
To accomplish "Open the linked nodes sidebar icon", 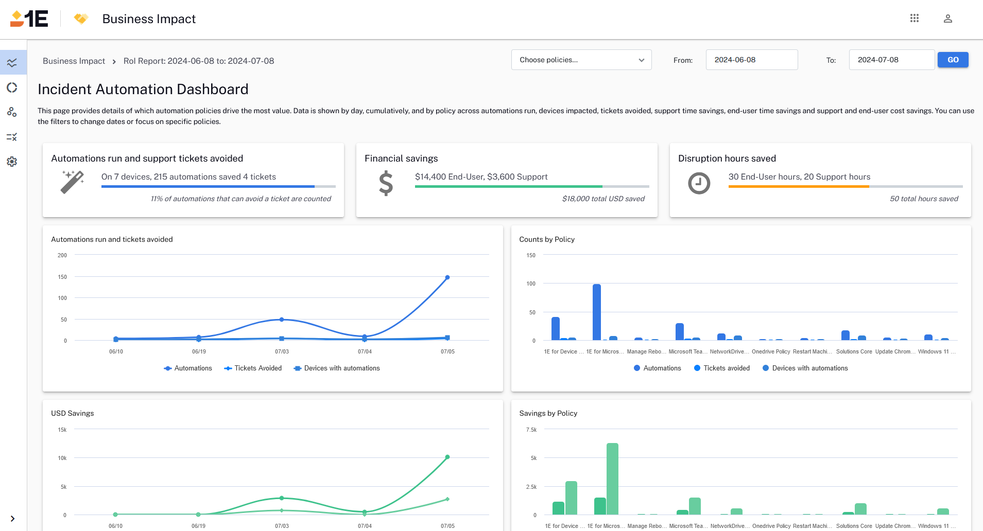I will pyautogui.click(x=12, y=112).
